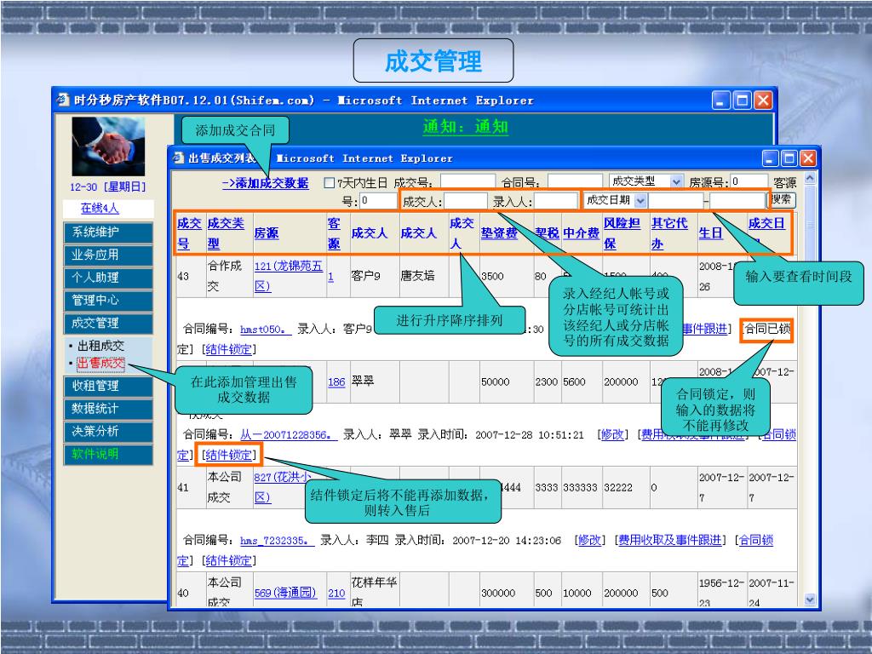The height and width of the screenshot is (654, 872).
Task: Open 数据统计 in the sidebar menu
Action: pos(108,409)
